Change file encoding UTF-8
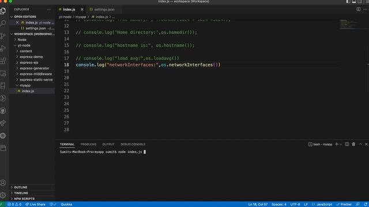The image size is (369, 207). click(x=295, y=205)
